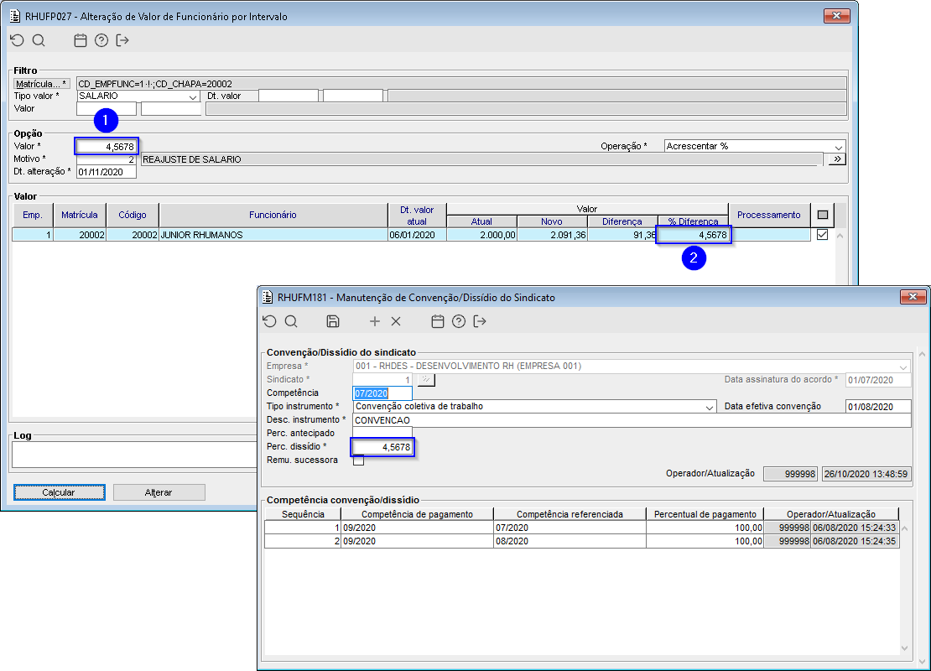
Task: Click the X delete-record icon in RHUFM181 toolbar
Action: 396,321
